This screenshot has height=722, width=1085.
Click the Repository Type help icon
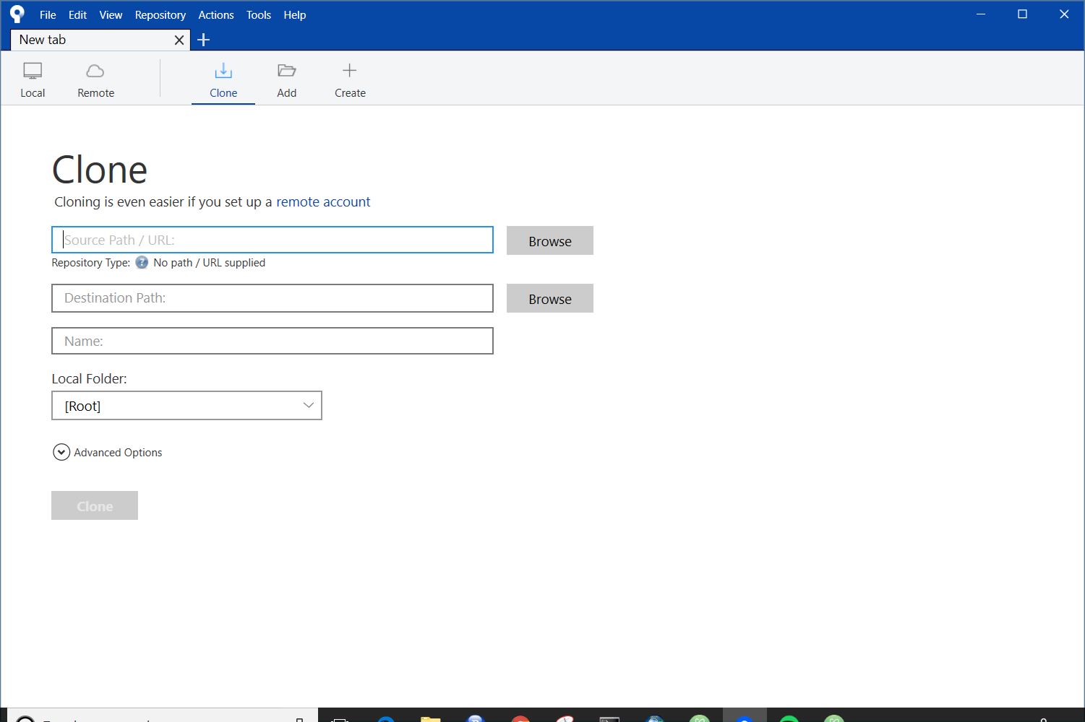point(142,262)
